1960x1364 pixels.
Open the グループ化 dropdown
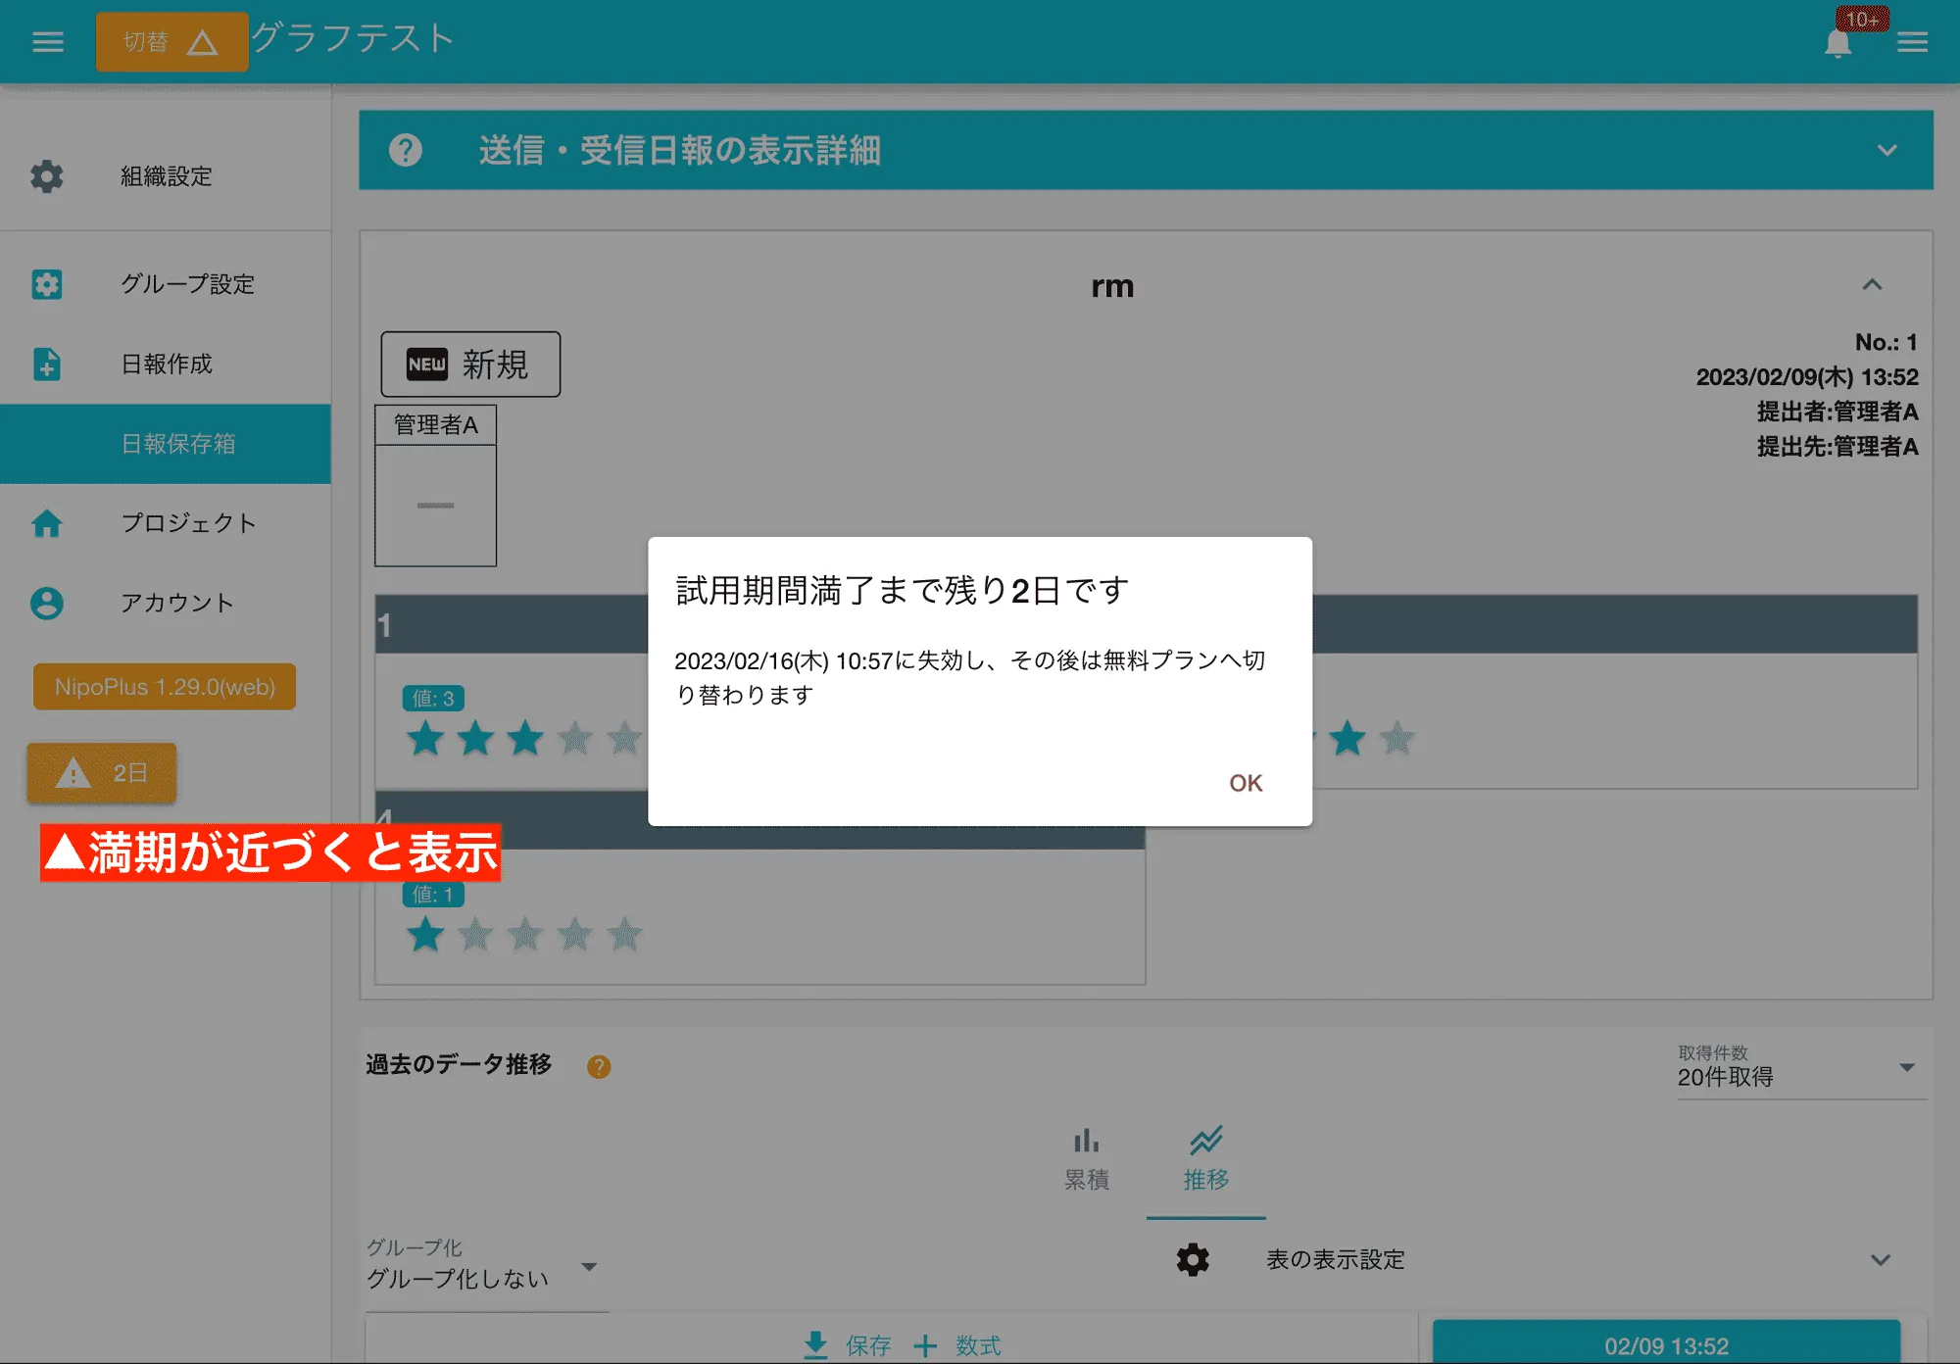(x=589, y=1266)
